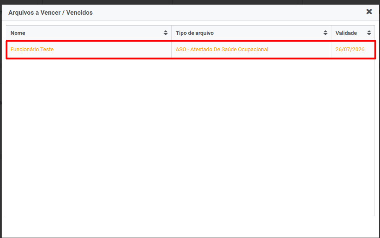Open the Funcionário Teste name link

pos(32,50)
